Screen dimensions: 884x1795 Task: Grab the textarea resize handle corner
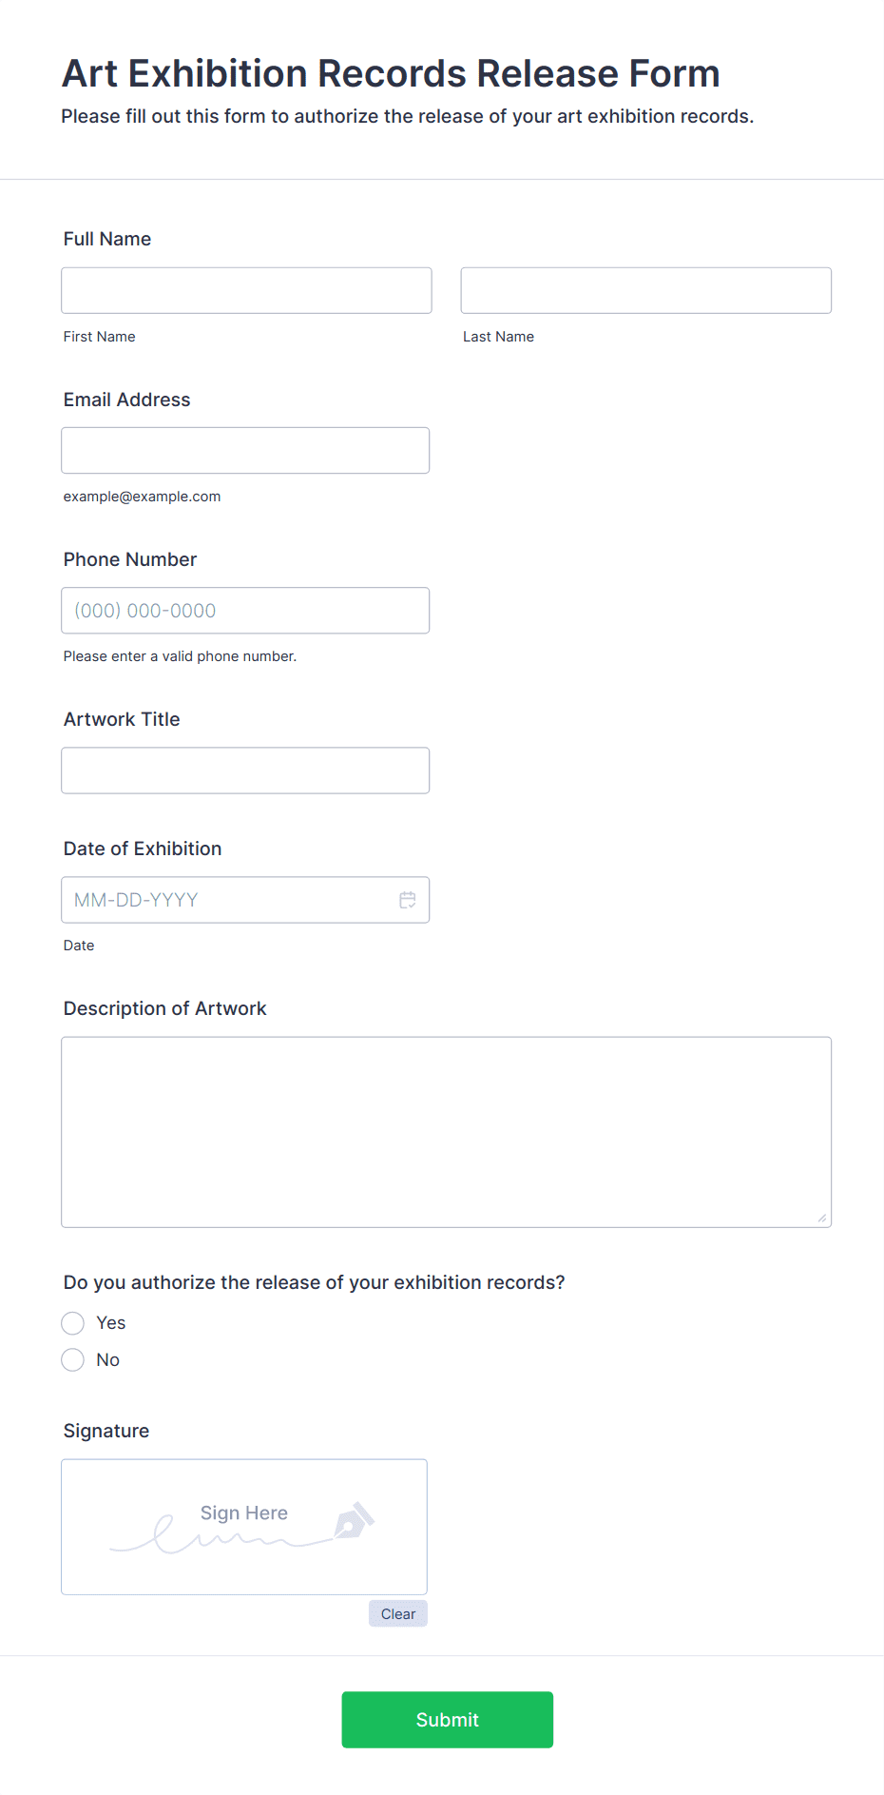[822, 1218]
